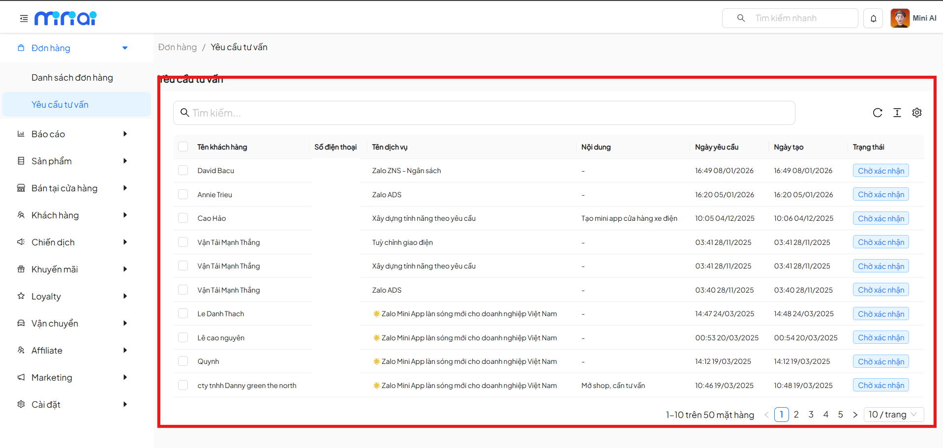Click the Mini AI user avatar
Viewport: 943px width, 448px height.
[x=900, y=18]
